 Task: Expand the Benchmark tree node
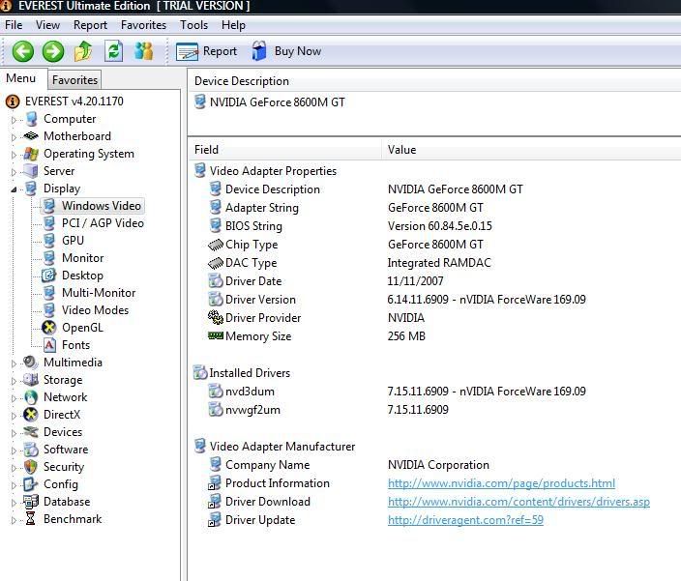[x=14, y=520]
